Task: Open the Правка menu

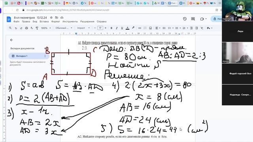Action: click(x=26, y=21)
